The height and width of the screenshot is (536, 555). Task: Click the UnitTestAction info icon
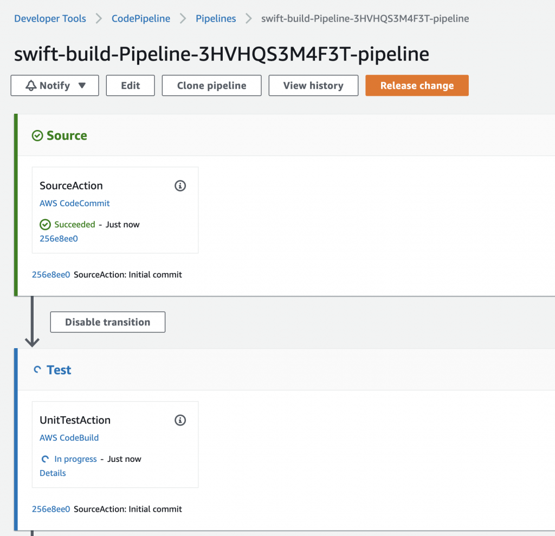pyautogui.click(x=180, y=420)
